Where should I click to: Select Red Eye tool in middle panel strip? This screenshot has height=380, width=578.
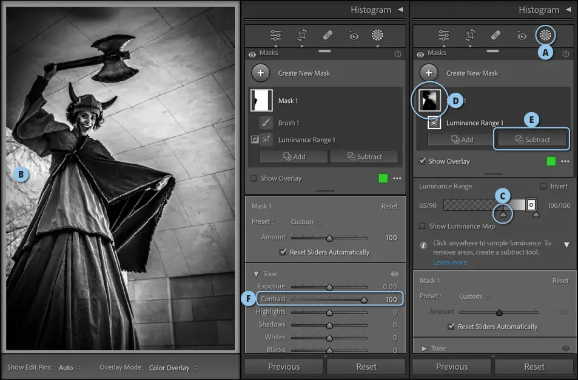(354, 35)
